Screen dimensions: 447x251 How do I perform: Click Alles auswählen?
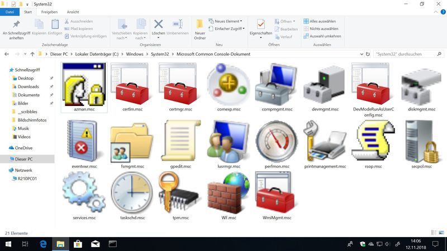point(320,21)
